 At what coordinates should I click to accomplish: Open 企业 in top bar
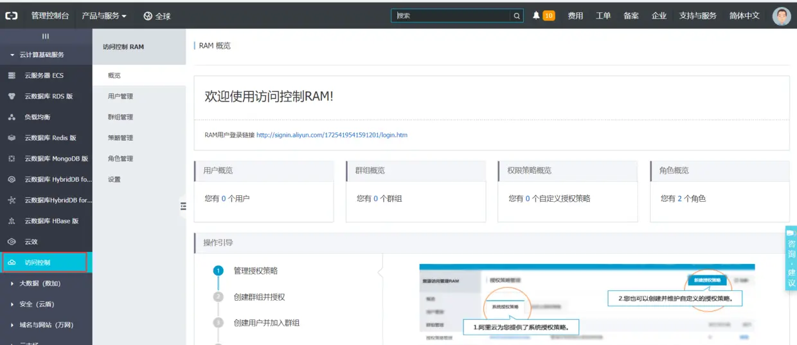[659, 16]
